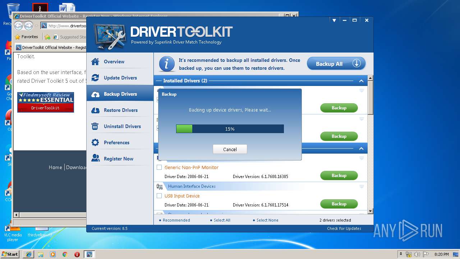
Task: Click the Preferences gear icon
Action: pyautogui.click(x=95, y=142)
